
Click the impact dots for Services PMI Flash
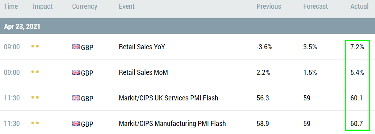[x=35, y=97]
